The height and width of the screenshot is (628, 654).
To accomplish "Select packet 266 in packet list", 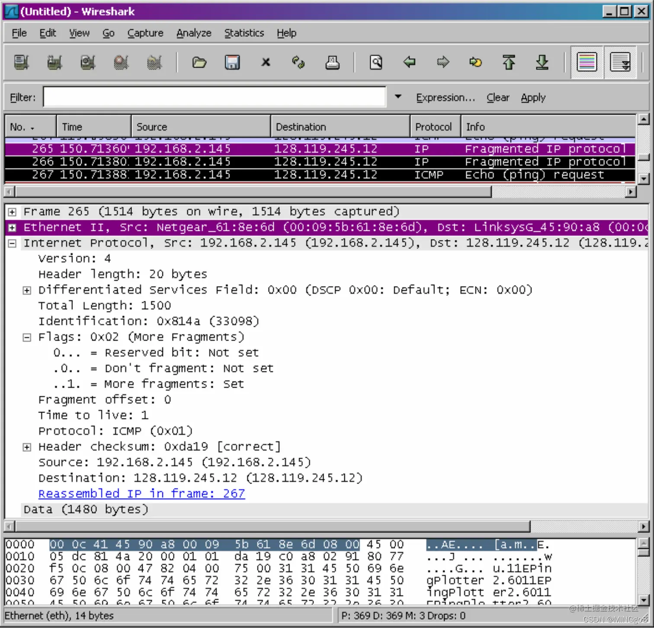I will (x=320, y=162).
